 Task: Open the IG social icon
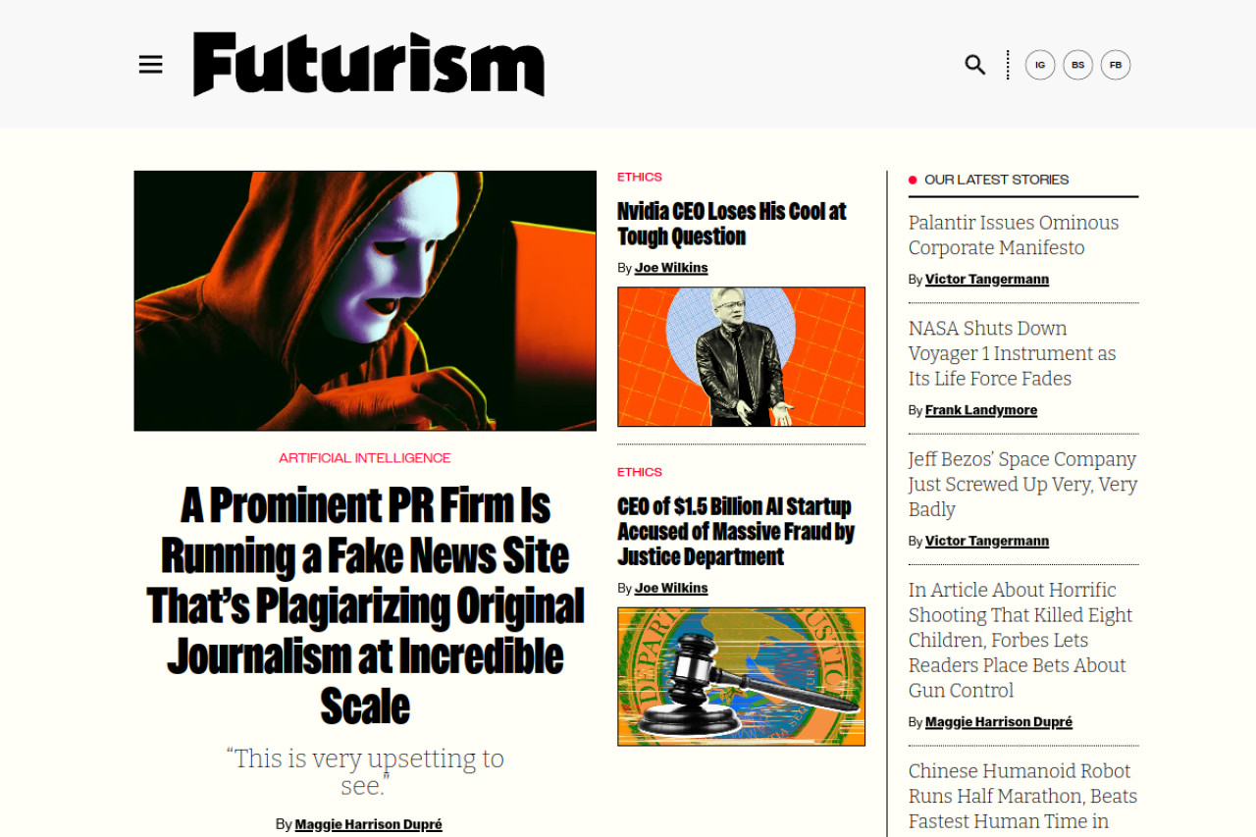pyautogui.click(x=1040, y=65)
